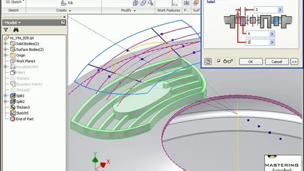Screen dimensions: 304x171
Task: Open dialog help question mark button
Action: [208, 61]
